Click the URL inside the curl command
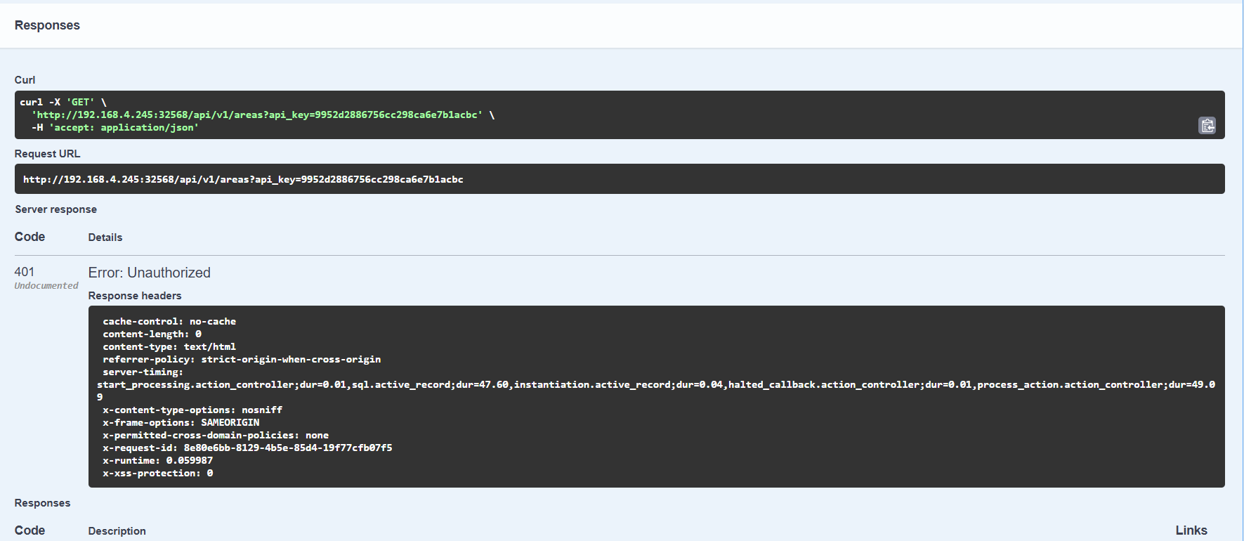 coord(257,115)
